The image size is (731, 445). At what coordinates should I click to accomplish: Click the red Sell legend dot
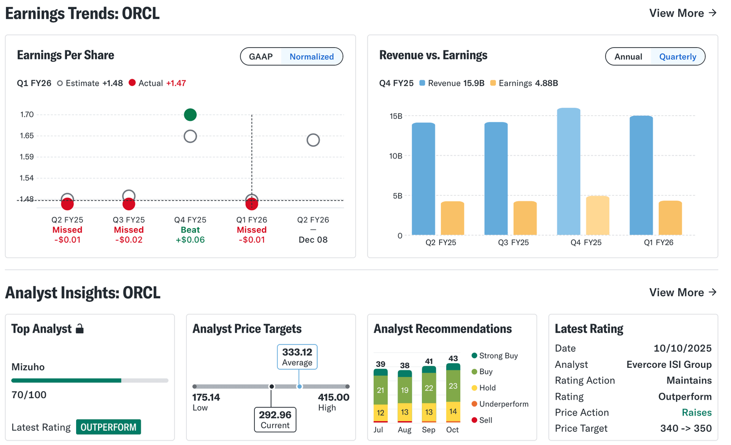pyautogui.click(x=474, y=420)
